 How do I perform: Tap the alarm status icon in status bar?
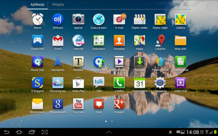coord(202,132)
